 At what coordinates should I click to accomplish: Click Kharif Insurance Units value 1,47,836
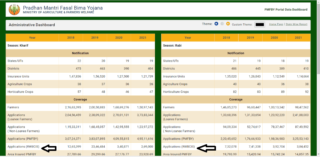click(x=75, y=77)
